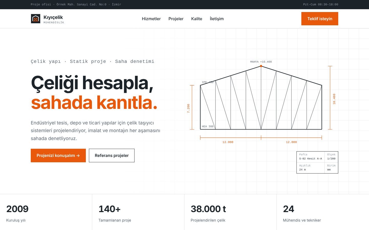Click the Çeliği hesapla headline
This screenshot has height=230, width=369.
point(92,83)
